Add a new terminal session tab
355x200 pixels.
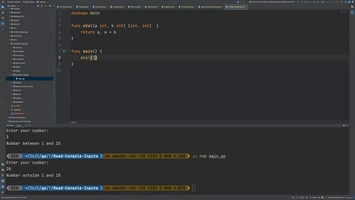click(x=26, y=126)
